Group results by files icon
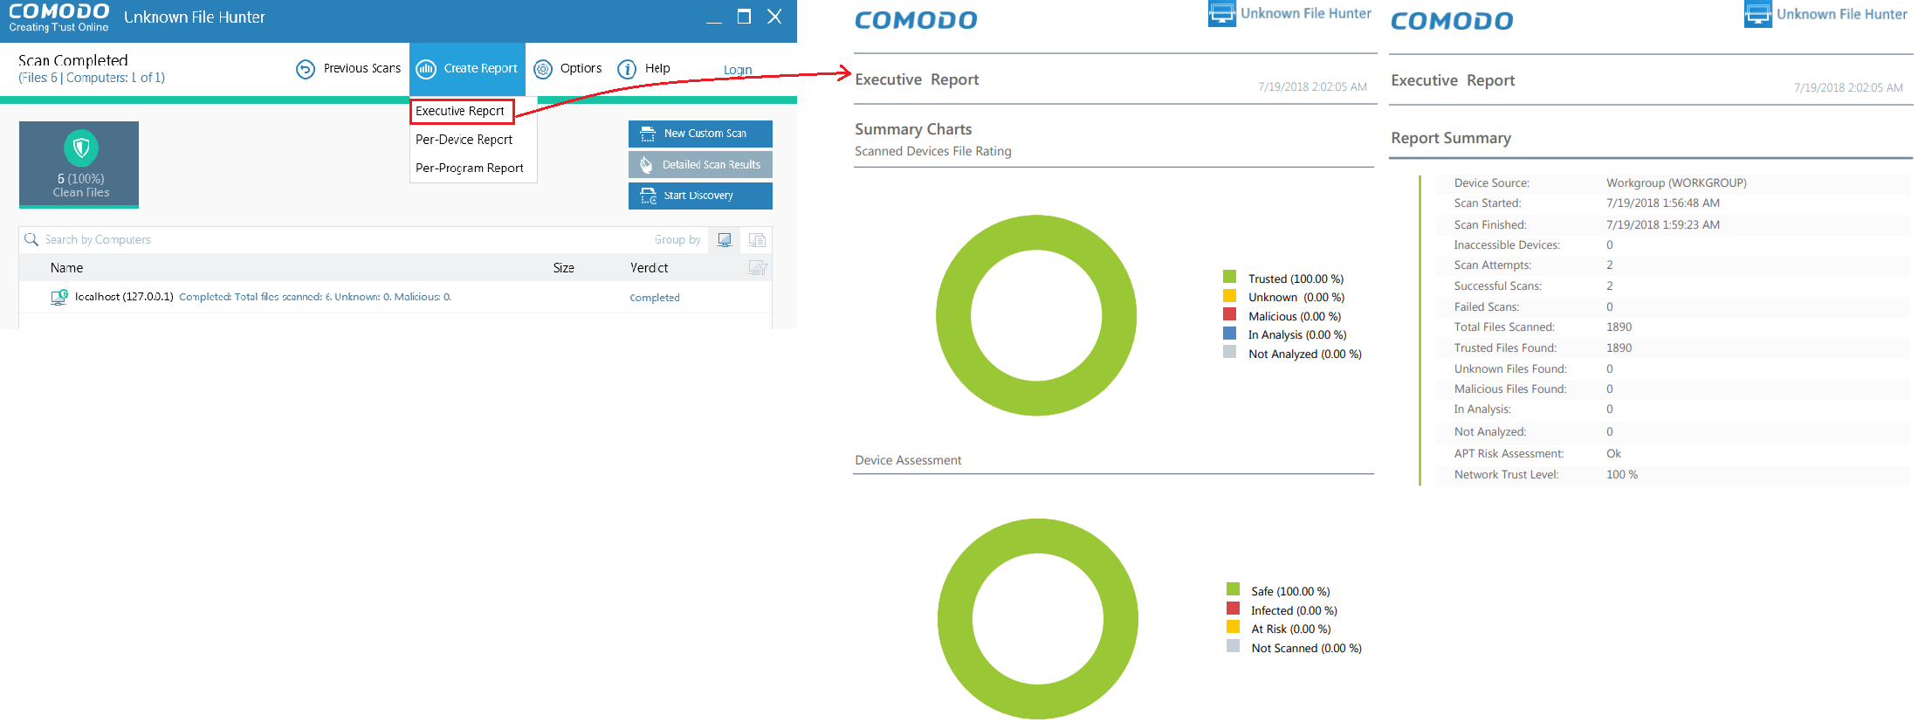 tap(757, 240)
